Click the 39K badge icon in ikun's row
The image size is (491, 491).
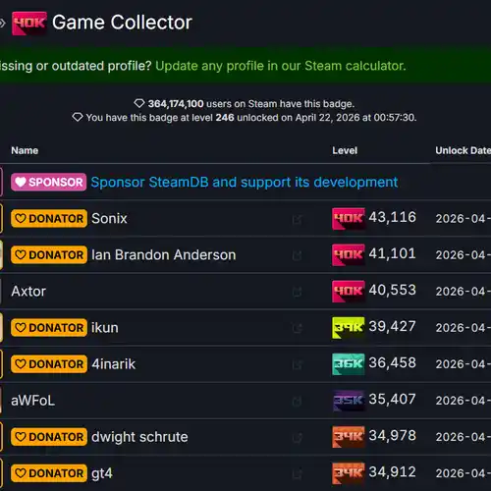(x=348, y=327)
